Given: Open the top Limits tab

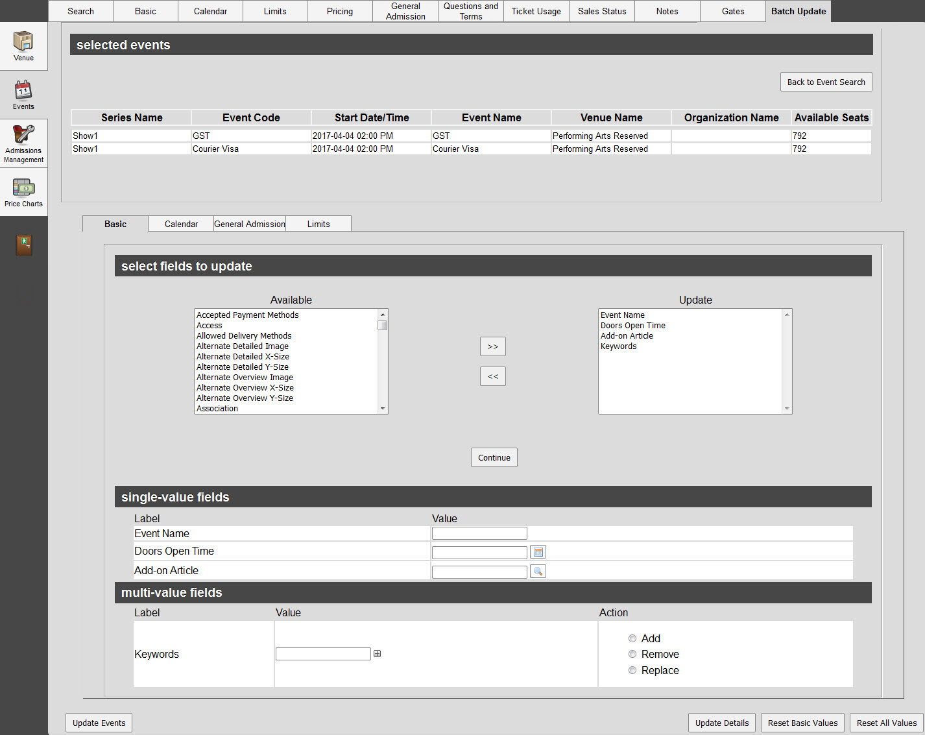Looking at the screenshot, I should coord(275,11).
